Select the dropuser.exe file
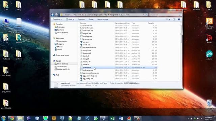Viewport: 216px width, 121px height. [87, 39]
